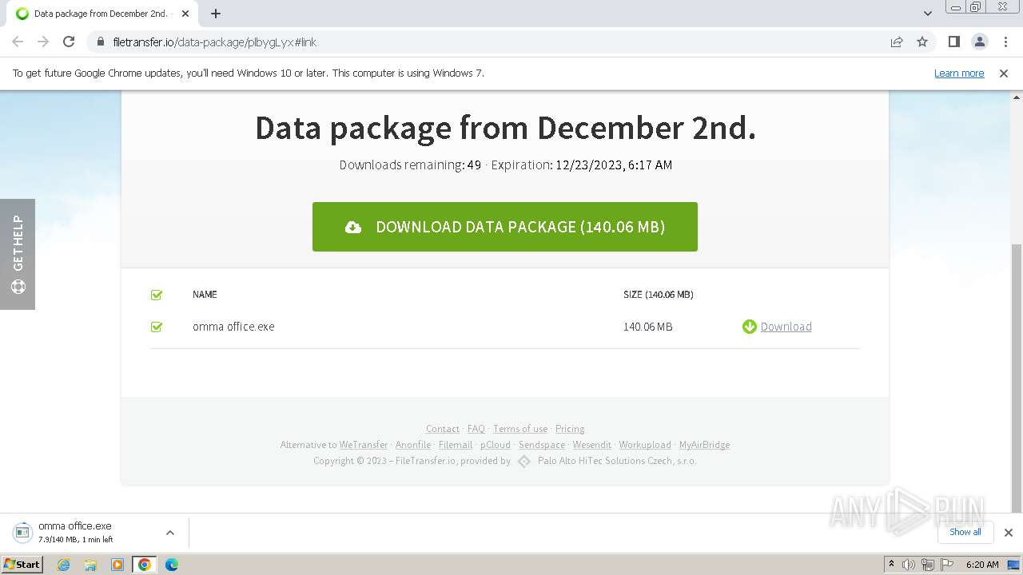Show hidden system tray icons
The image size is (1023, 575).
(891, 565)
